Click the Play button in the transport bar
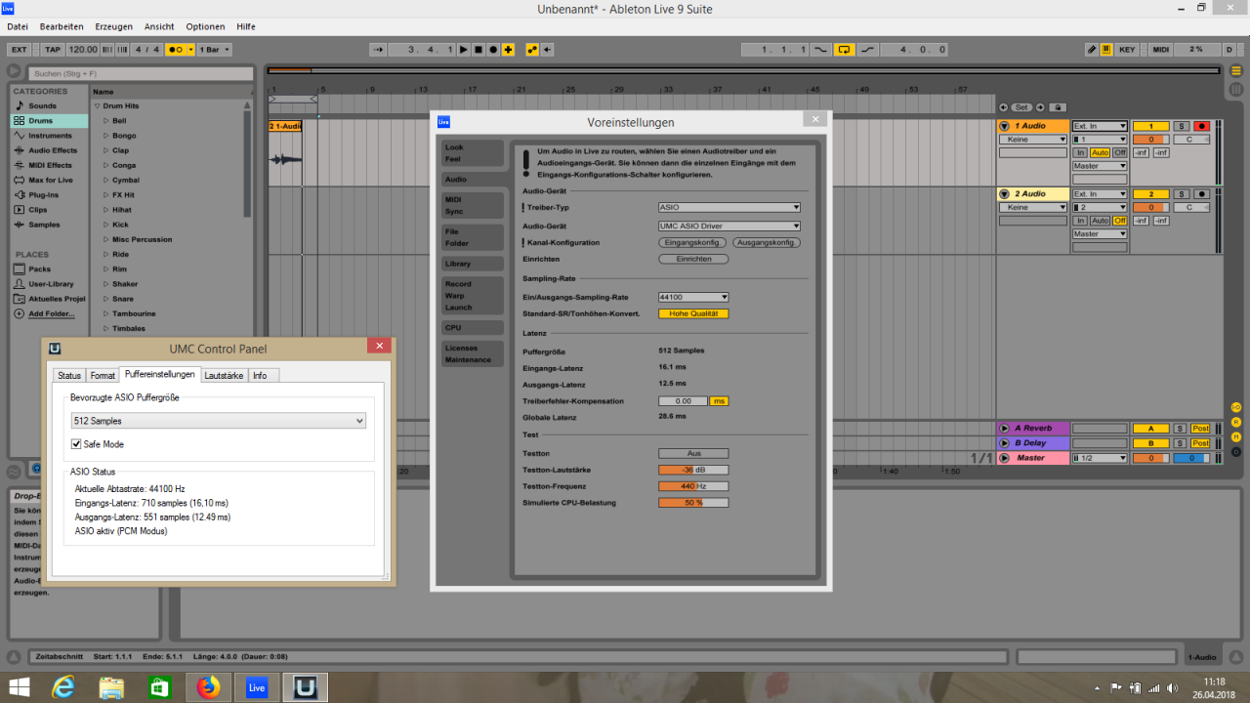The width and height of the screenshot is (1250, 703). [x=464, y=49]
